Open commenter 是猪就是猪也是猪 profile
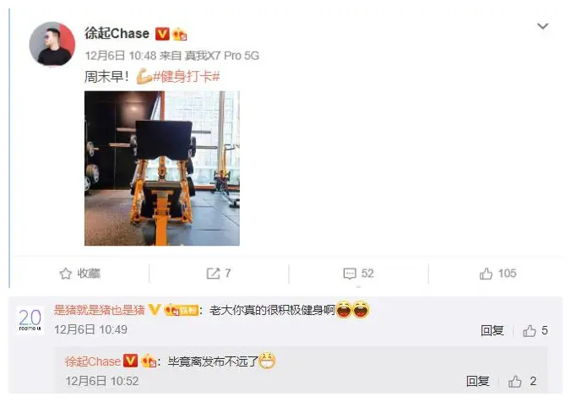This screenshot has width=571, height=402. pyautogui.click(x=100, y=310)
